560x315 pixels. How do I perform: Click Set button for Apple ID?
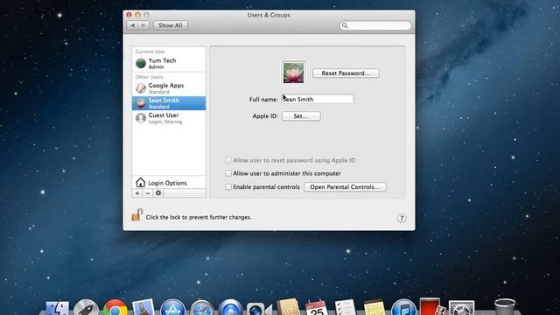301,116
